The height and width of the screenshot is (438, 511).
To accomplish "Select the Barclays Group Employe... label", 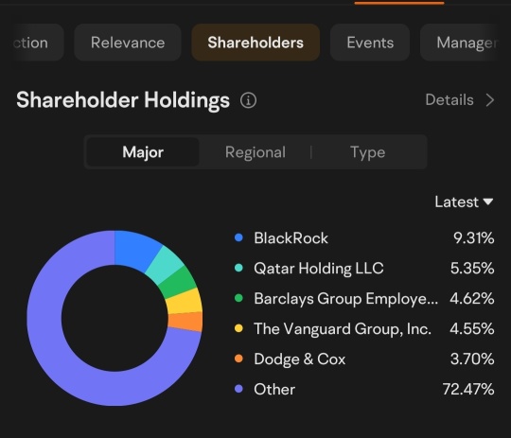I will pos(345,299).
